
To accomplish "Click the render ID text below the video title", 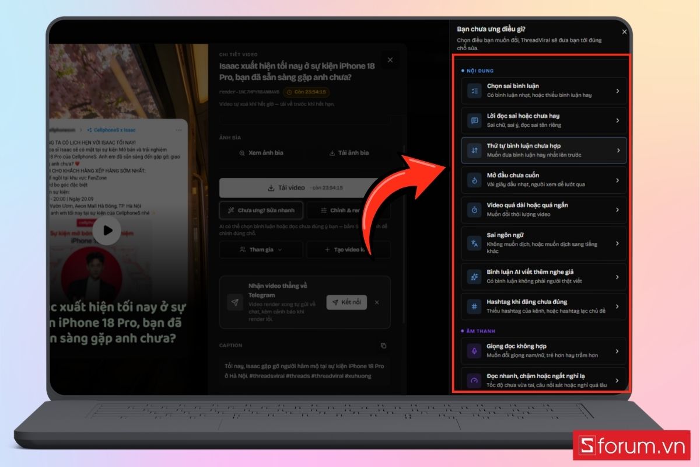I will [249, 92].
